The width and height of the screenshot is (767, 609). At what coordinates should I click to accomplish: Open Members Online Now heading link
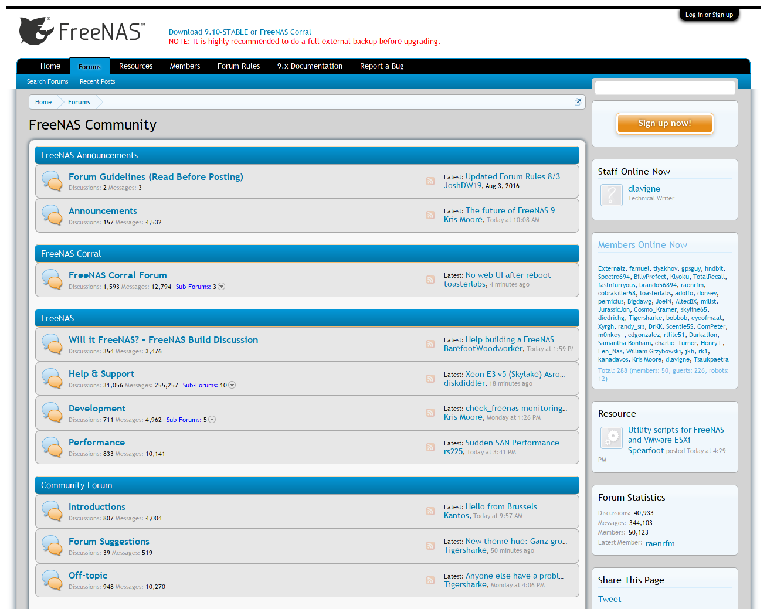(x=643, y=245)
